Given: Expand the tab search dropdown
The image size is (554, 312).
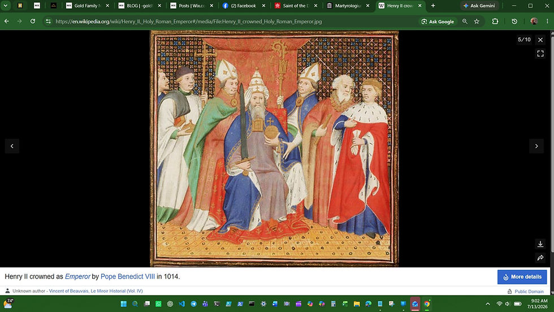Looking at the screenshot, I should coord(5,6).
